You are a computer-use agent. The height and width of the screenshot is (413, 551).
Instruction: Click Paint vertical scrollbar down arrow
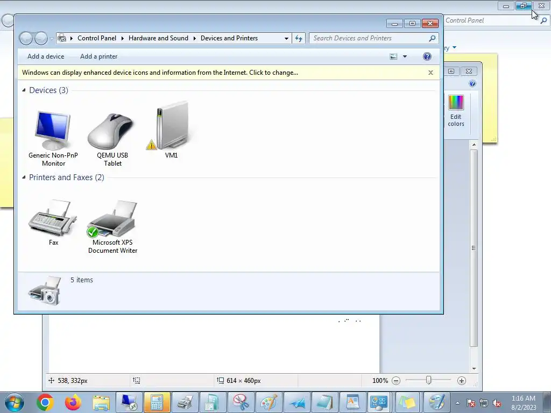[x=474, y=368]
